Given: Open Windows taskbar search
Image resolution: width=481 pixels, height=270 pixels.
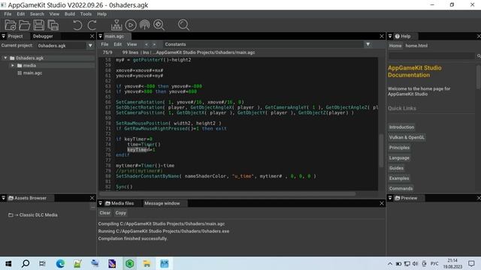Looking at the screenshot, I should (26, 263).
